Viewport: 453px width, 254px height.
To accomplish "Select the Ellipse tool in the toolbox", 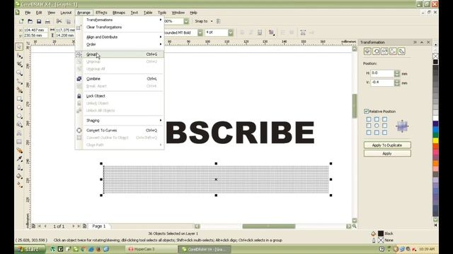I will (x=19, y=107).
